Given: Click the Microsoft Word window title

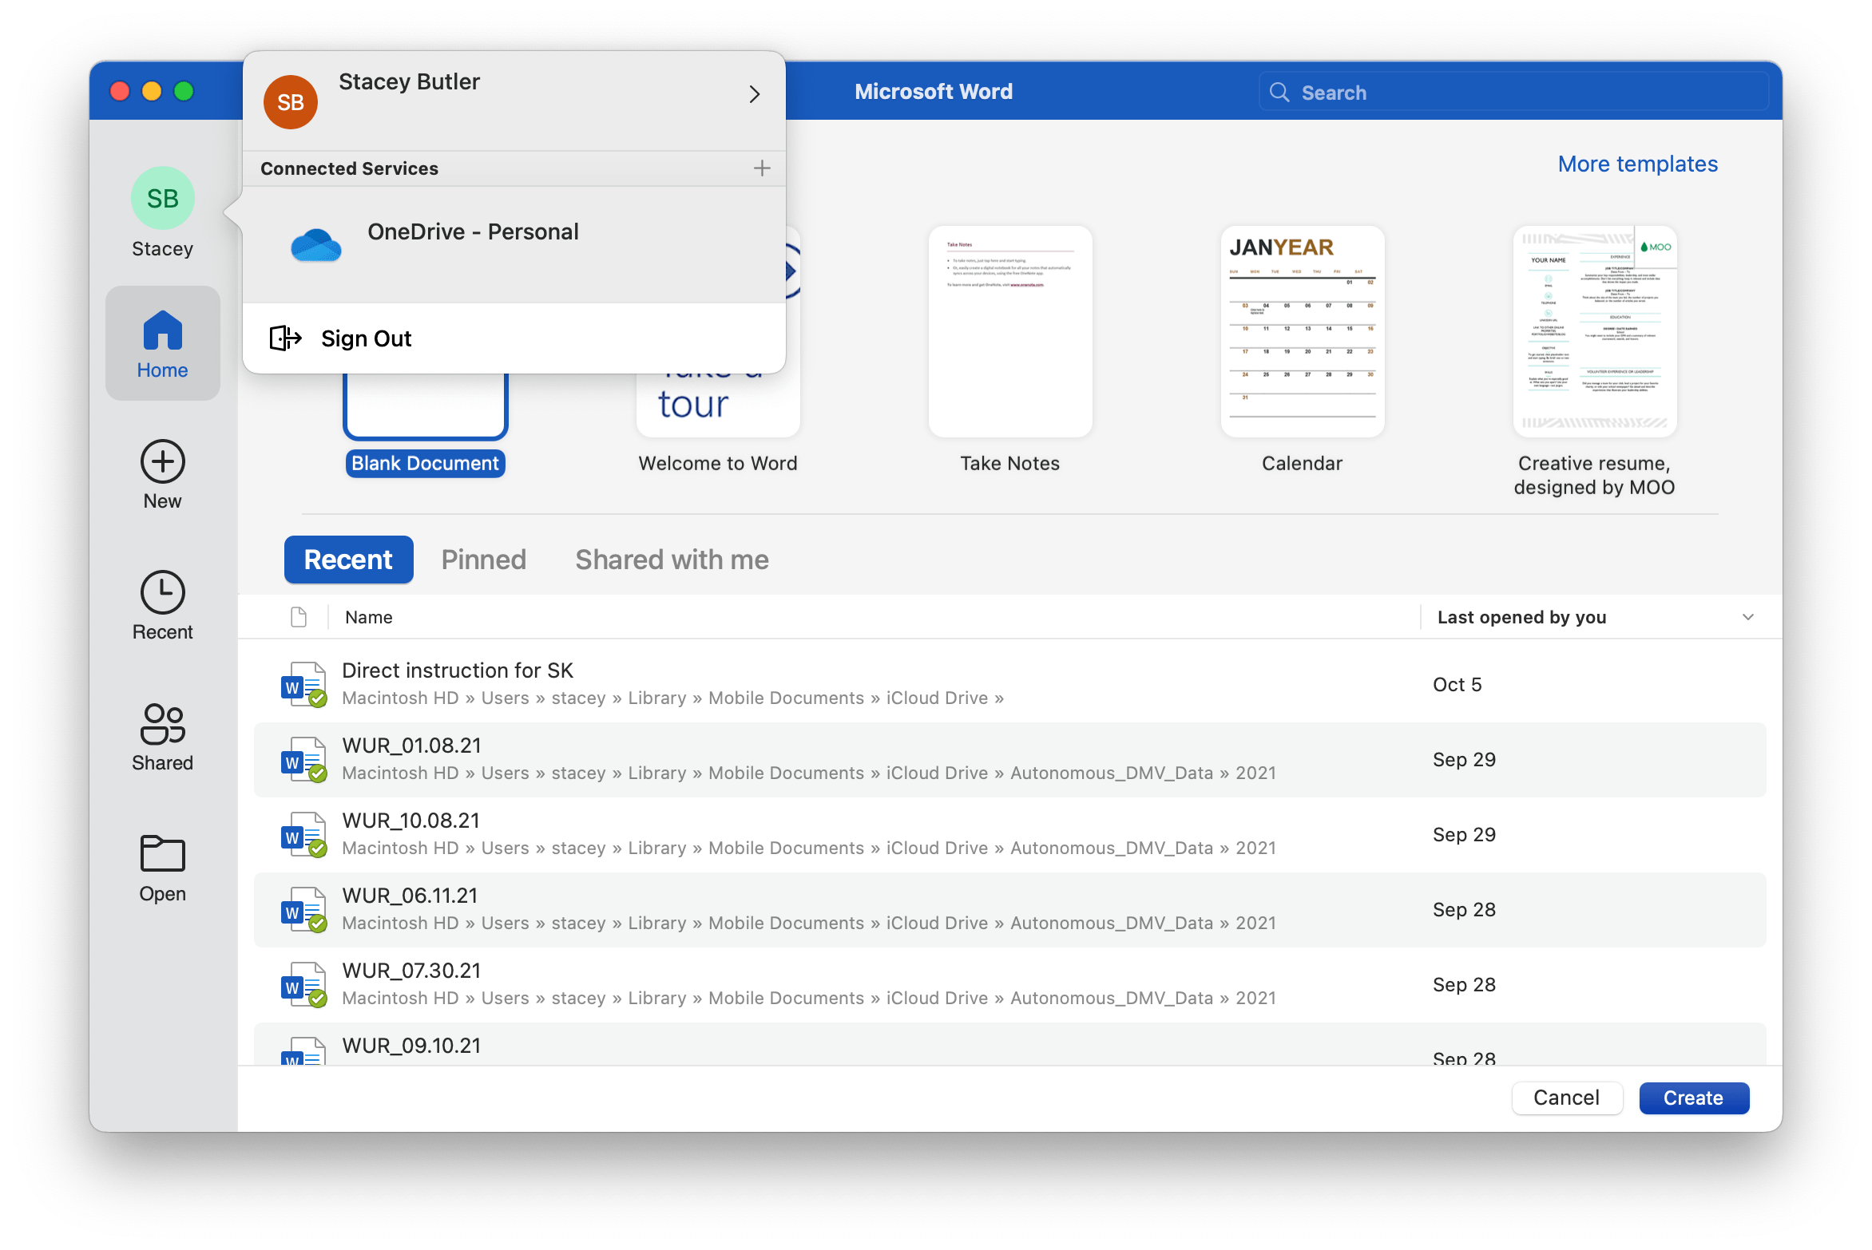Looking at the screenshot, I should 934,92.
